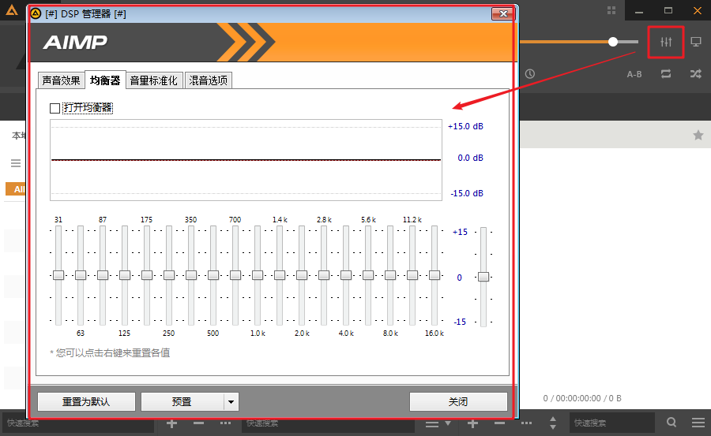The width and height of the screenshot is (711, 436).
Task: Click the 11.2k equalizer band slider
Action: coord(412,275)
